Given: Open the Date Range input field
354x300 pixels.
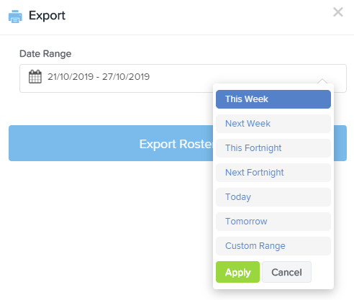Looking at the screenshot, I should tap(183, 78).
